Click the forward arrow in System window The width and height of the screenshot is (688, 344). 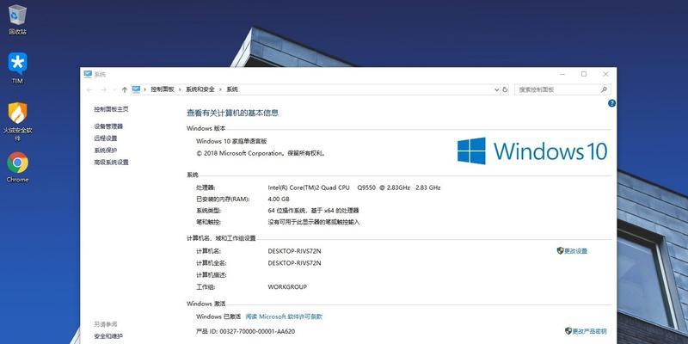(103, 89)
